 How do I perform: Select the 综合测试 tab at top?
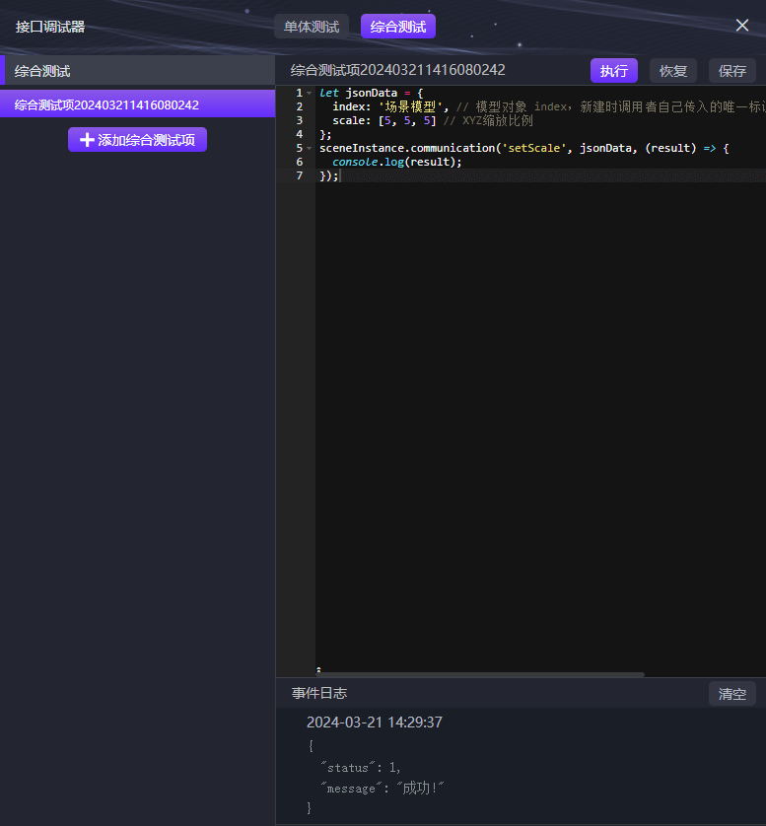click(x=398, y=27)
